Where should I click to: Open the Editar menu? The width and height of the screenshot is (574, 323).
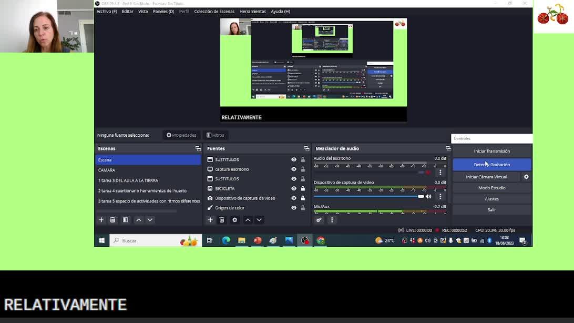(127, 12)
